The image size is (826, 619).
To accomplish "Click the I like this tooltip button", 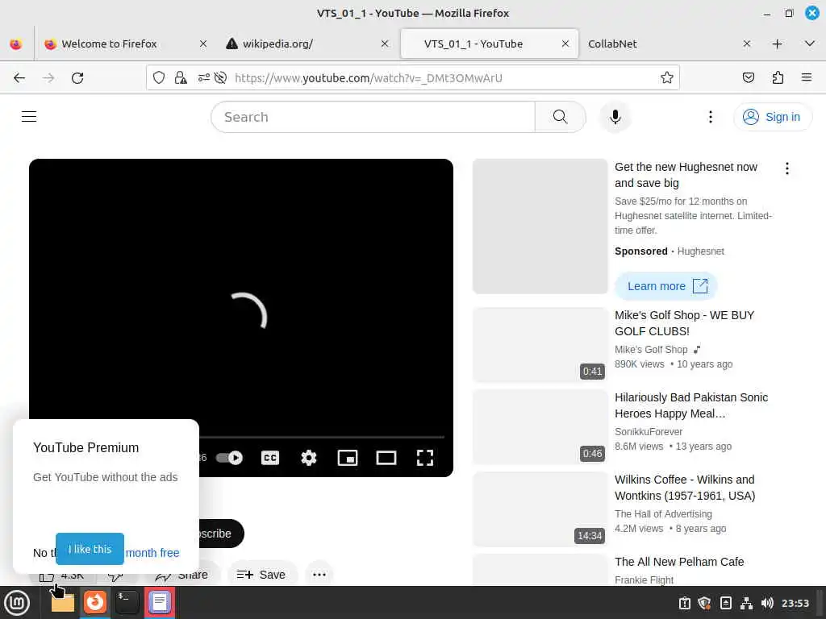I will click(90, 549).
